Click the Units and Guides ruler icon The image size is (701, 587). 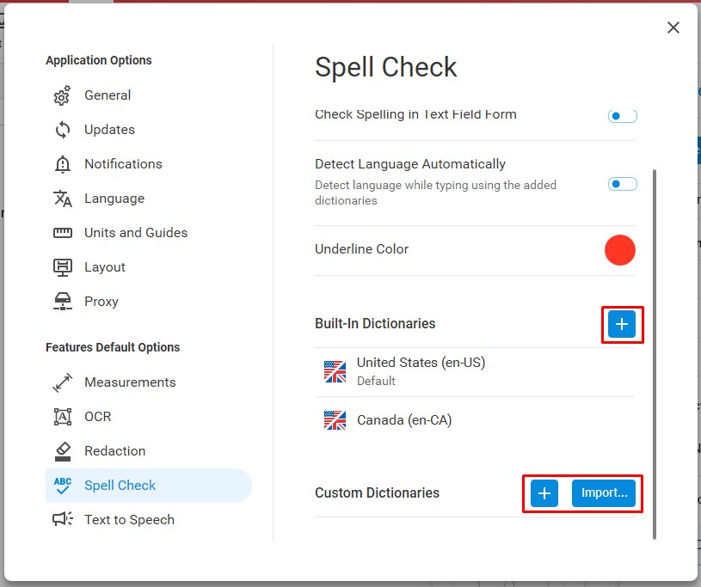63,233
